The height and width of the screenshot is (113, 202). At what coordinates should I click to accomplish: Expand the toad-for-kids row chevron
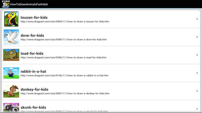coord(197,55)
